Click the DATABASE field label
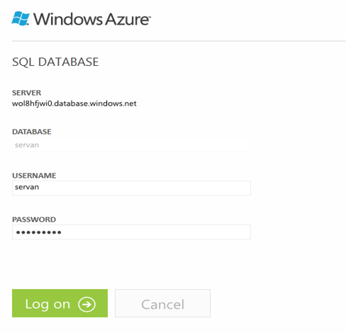Screen dimensions: 346x333 [32, 132]
